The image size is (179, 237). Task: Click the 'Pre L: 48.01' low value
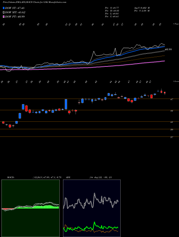(112, 14)
